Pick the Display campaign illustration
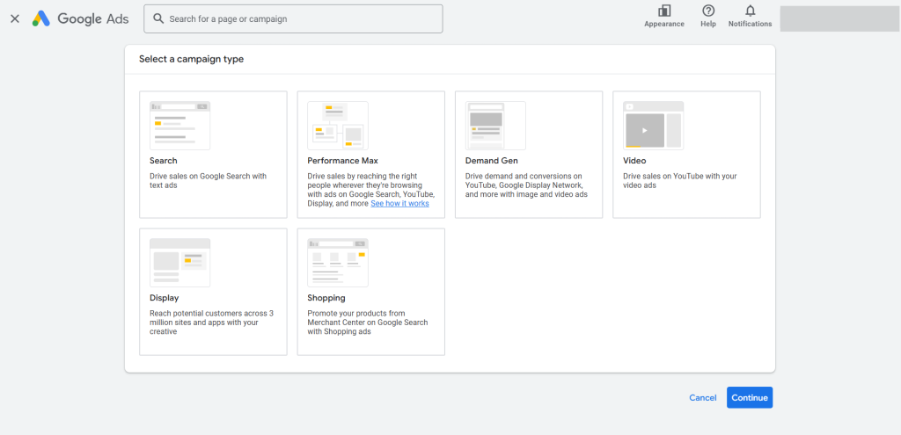Viewport: 901px width, 435px height. (179, 262)
